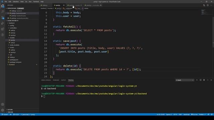Expand the Timeline section
This screenshot has height=120, width=214.
click(22, 112)
